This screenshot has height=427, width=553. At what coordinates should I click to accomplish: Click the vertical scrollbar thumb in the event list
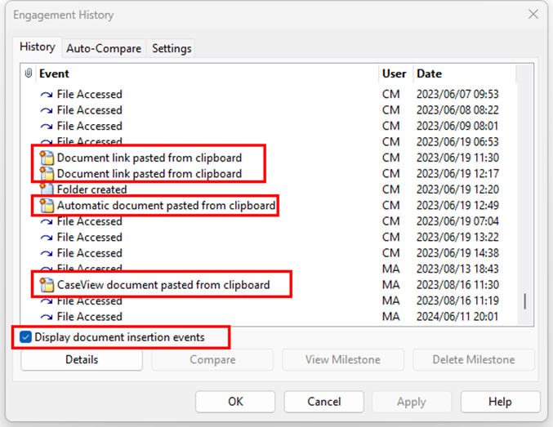(x=524, y=301)
